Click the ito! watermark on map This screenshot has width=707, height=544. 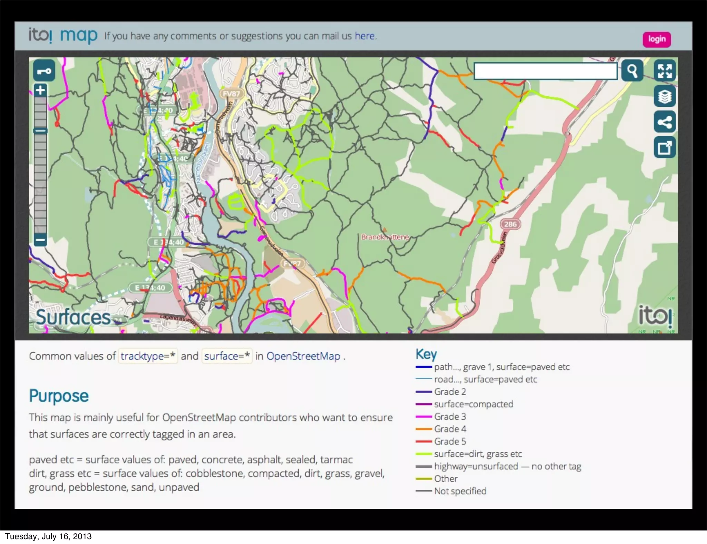click(x=655, y=315)
